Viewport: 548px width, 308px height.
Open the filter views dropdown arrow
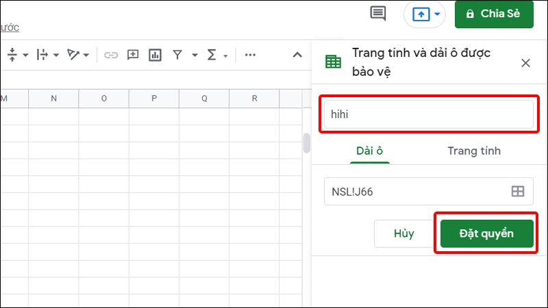(x=195, y=55)
